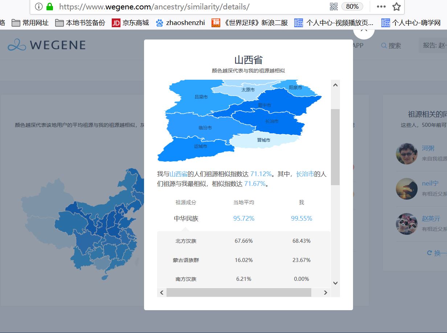This screenshot has width=447, height=333.
Task: Open 赵英亓's profile avatar
Action: point(407,224)
